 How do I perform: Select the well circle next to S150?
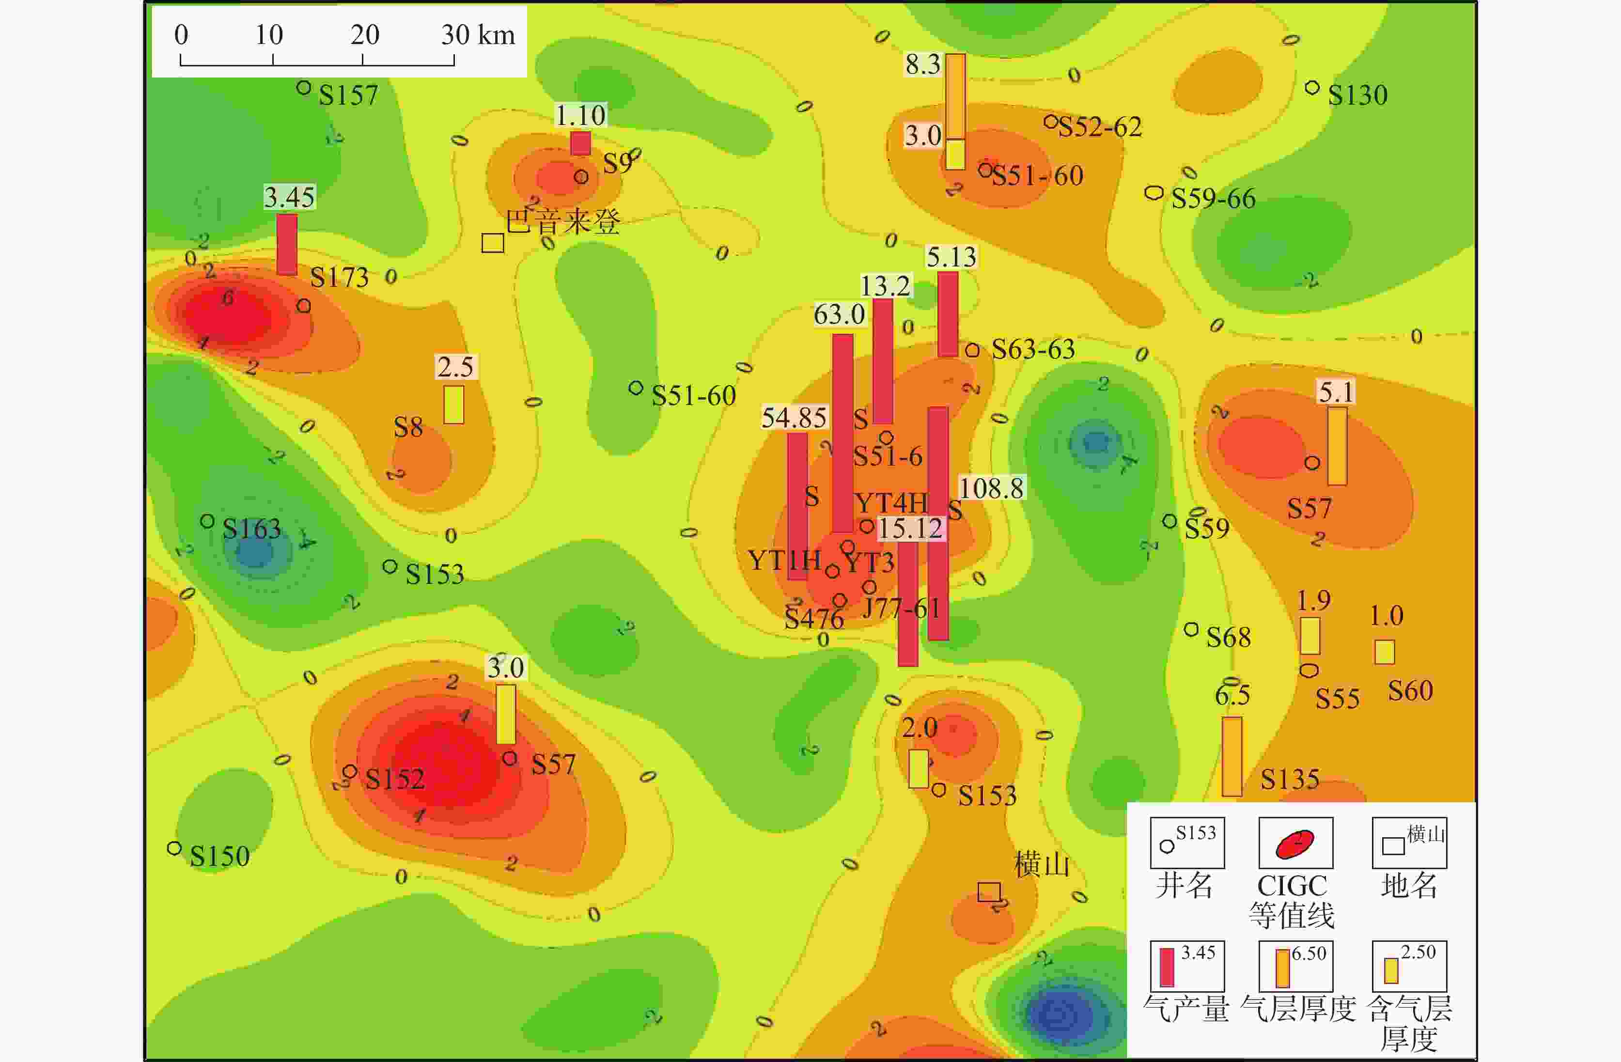(174, 848)
